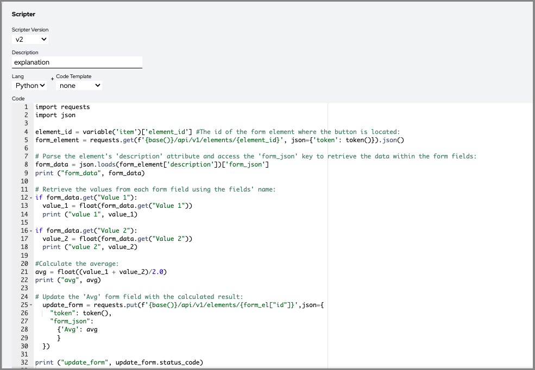Place cursor on 'import json' line
This screenshot has width=535, height=370.
(x=55, y=115)
